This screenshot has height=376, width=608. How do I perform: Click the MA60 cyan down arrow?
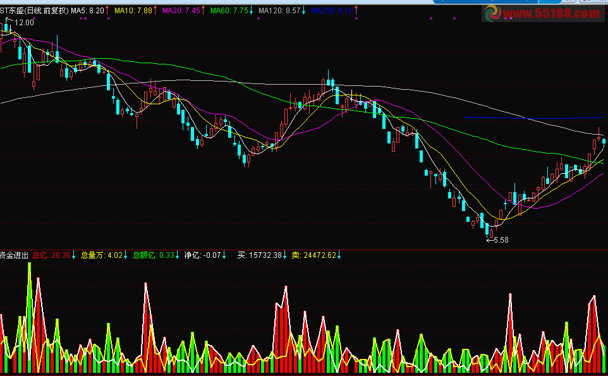252,11
